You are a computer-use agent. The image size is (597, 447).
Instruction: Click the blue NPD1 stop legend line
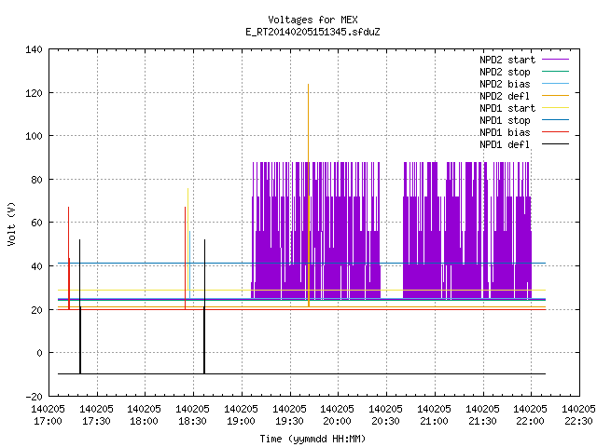(556, 120)
